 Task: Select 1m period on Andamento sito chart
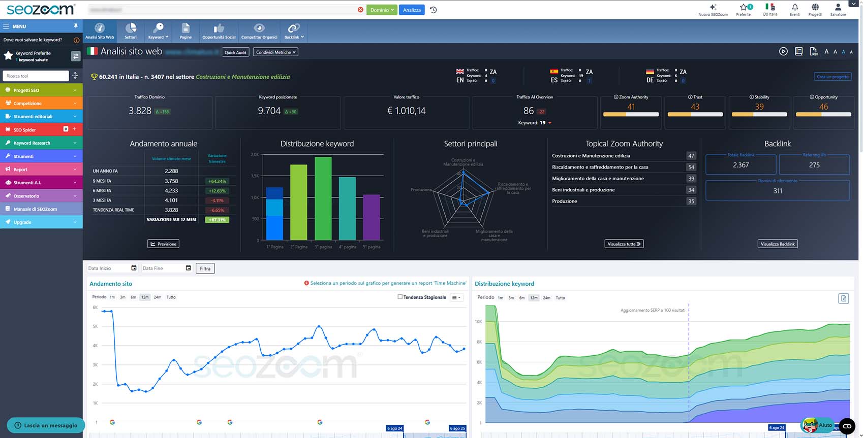(112, 297)
